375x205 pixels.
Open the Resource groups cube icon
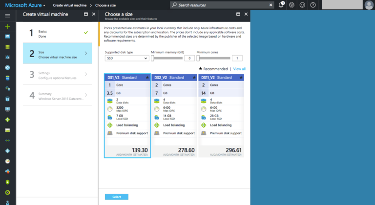[x=7, y=57]
